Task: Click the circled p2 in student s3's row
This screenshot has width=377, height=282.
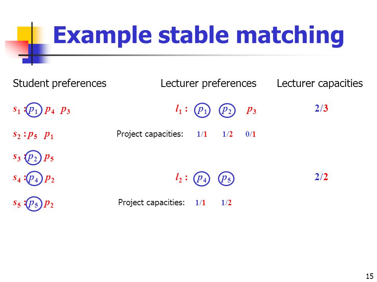Action: (33, 157)
